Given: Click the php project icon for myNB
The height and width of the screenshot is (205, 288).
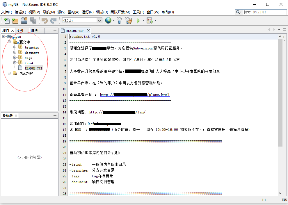Looking at the screenshot, I should (x=9, y=37).
